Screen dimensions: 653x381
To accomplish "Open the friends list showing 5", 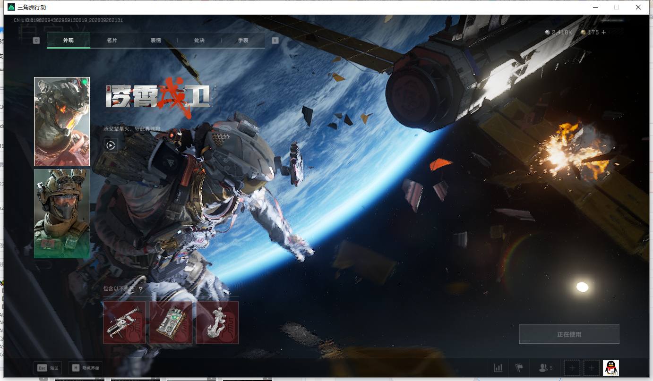I will 546,368.
